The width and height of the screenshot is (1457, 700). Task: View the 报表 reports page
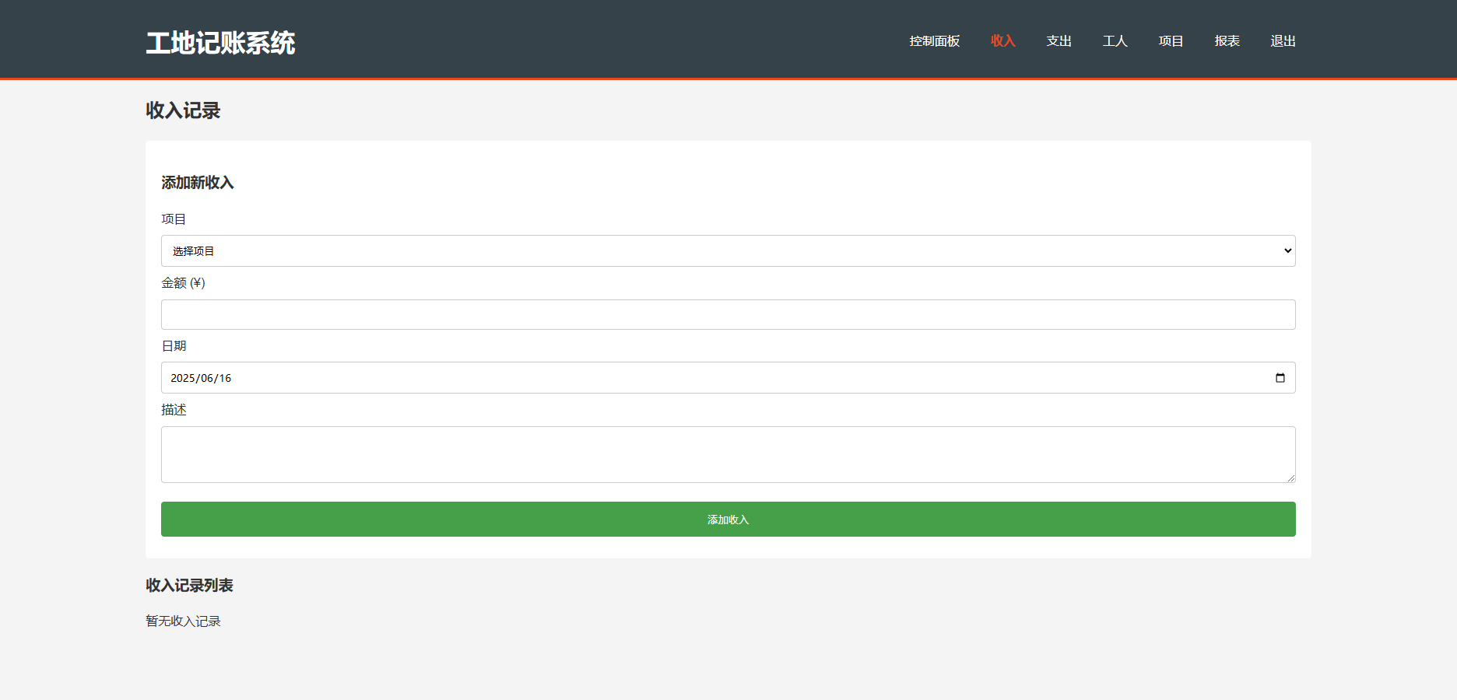[x=1227, y=41]
